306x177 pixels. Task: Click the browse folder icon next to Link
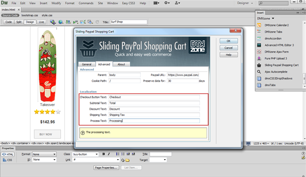coord(128,160)
